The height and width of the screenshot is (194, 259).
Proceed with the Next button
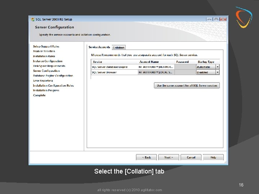point(169,157)
